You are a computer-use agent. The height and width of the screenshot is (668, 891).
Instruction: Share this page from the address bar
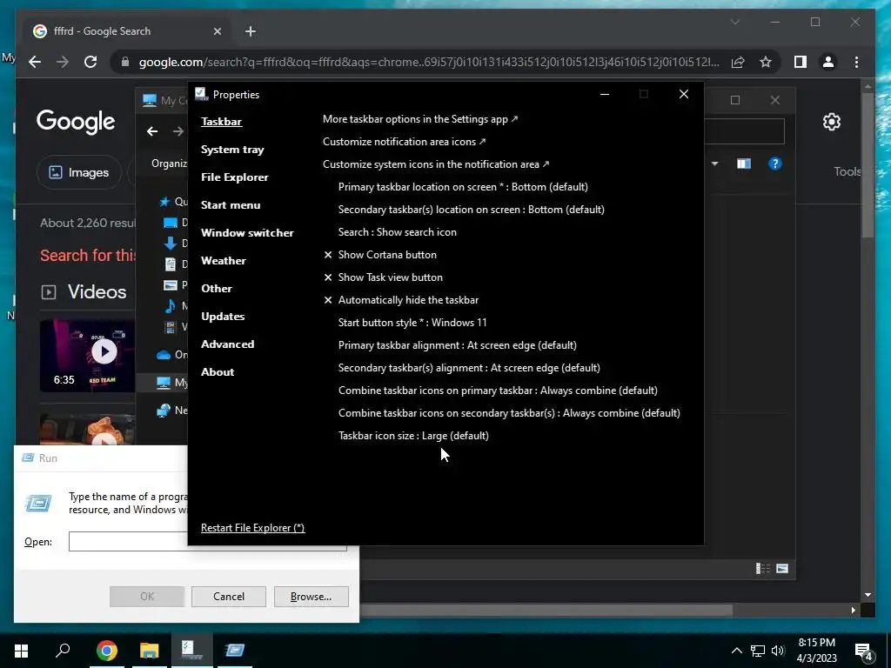point(738,62)
